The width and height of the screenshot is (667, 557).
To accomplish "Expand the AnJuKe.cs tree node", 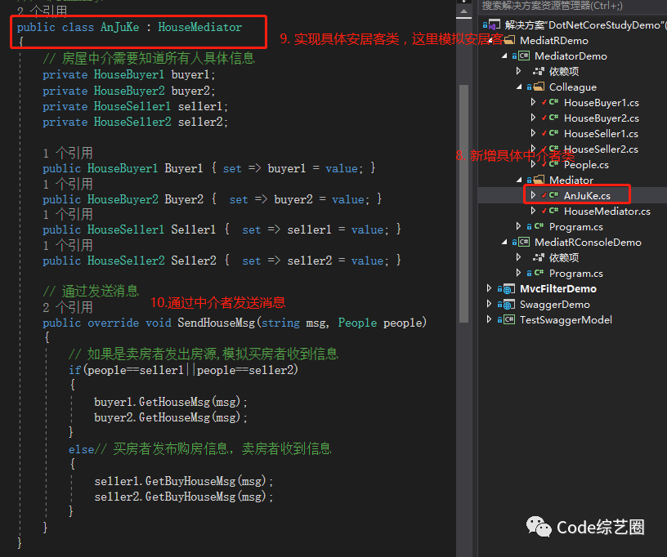I will tap(534, 195).
